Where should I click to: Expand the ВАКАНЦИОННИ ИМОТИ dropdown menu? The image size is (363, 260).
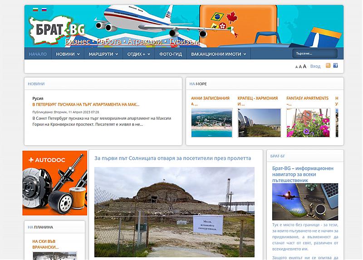[219, 54]
